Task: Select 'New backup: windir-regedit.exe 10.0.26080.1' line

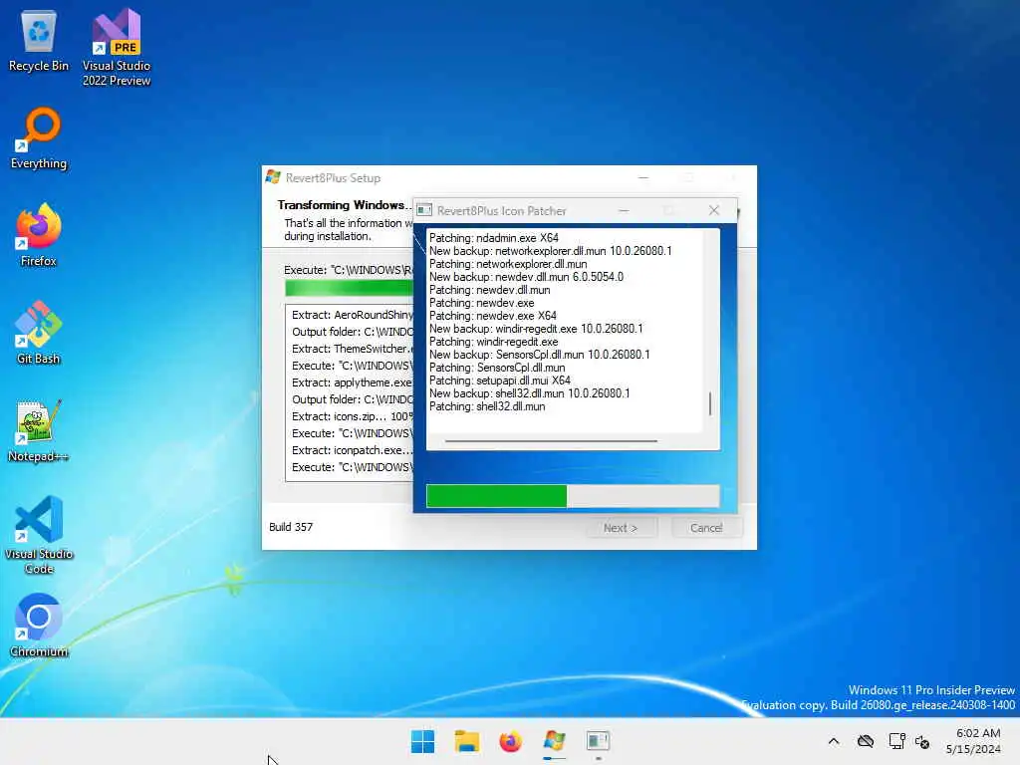Action: point(536,329)
